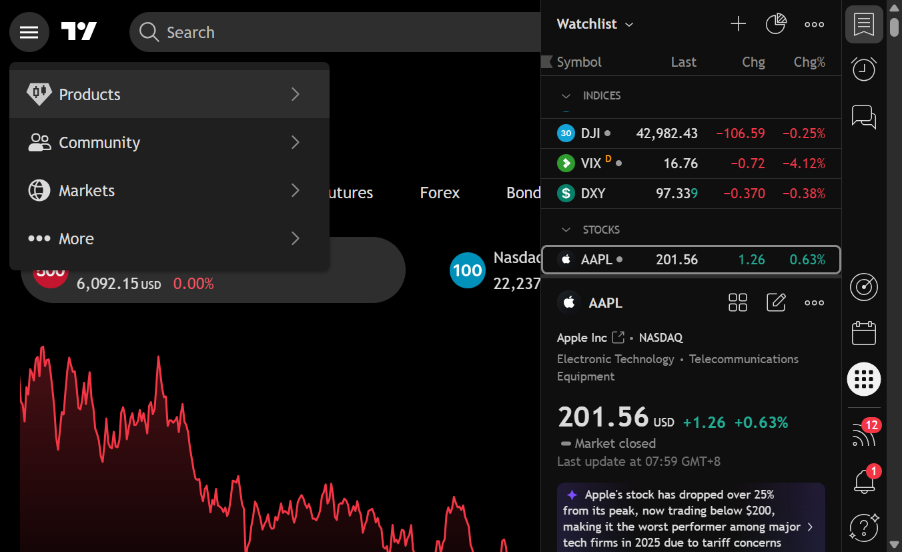Open the apps grid sidebar icon
The width and height of the screenshot is (902, 552).
tap(864, 379)
